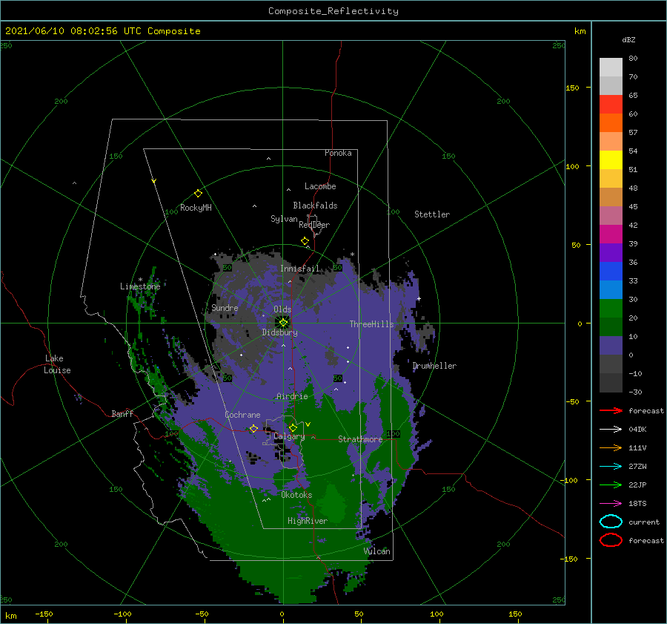667x624 pixels.
Task: Click the Cochrane town label
Action: click(x=242, y=415)
